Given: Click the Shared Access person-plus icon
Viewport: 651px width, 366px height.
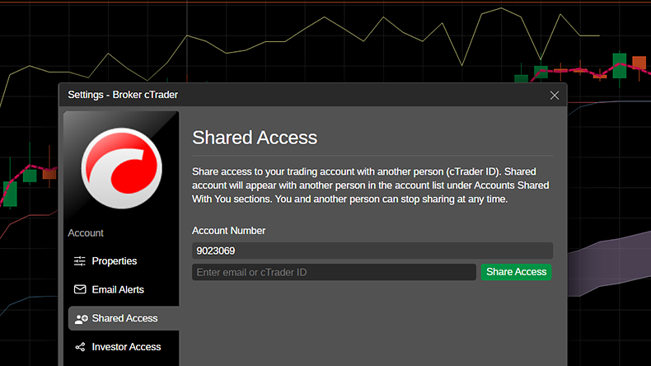Looking at the screenshot, I should pyautogui.click(x=81, y=319).
